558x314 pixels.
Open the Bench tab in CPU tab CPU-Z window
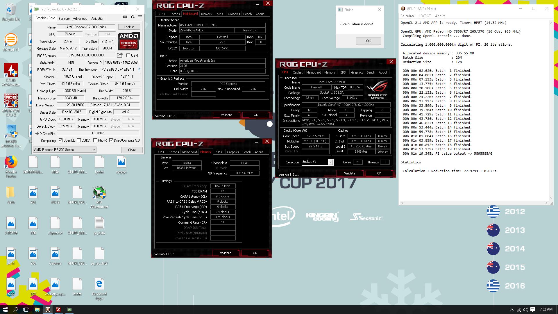pos(371,72)
